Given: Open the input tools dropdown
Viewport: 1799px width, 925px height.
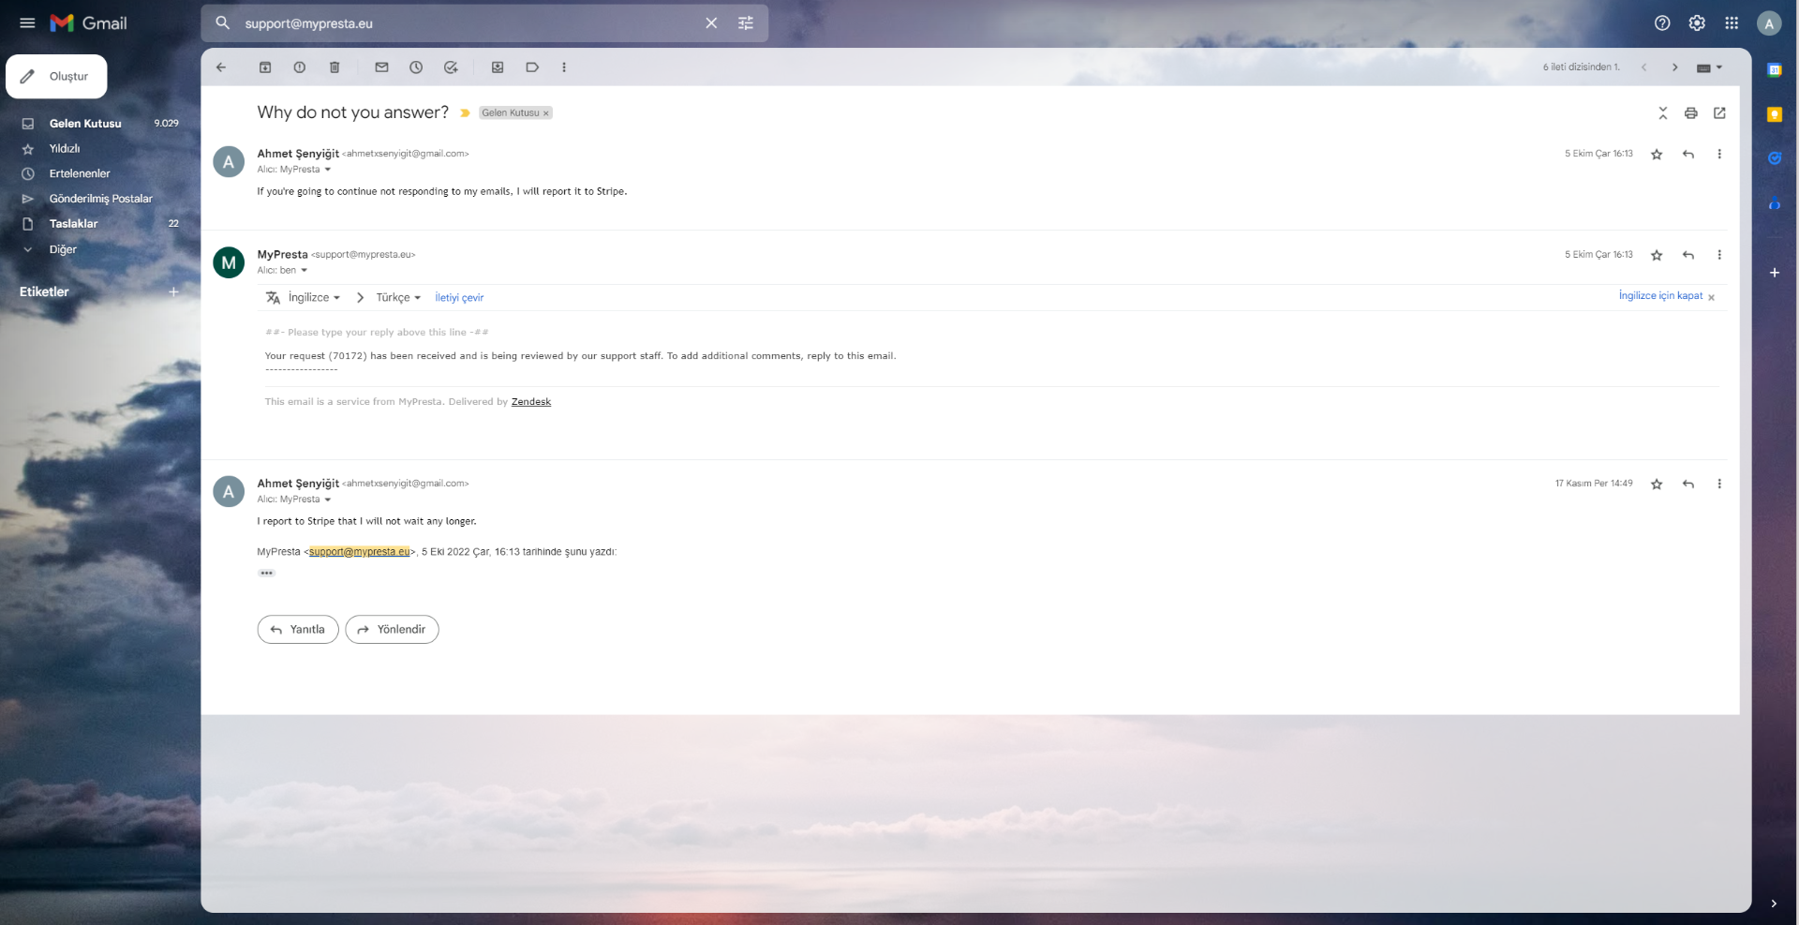Looking at the screenshot, I should pyautogui.click(x=1710, y=67).
